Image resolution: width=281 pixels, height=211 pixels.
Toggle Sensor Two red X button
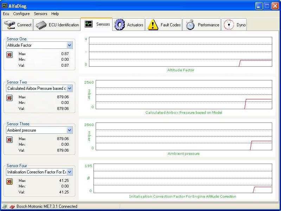[x=9, y=98]
